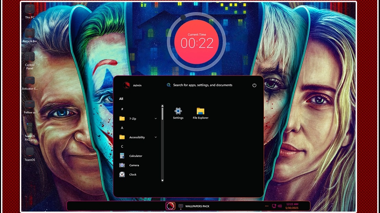Select the letter A section header

coord(122,128)
